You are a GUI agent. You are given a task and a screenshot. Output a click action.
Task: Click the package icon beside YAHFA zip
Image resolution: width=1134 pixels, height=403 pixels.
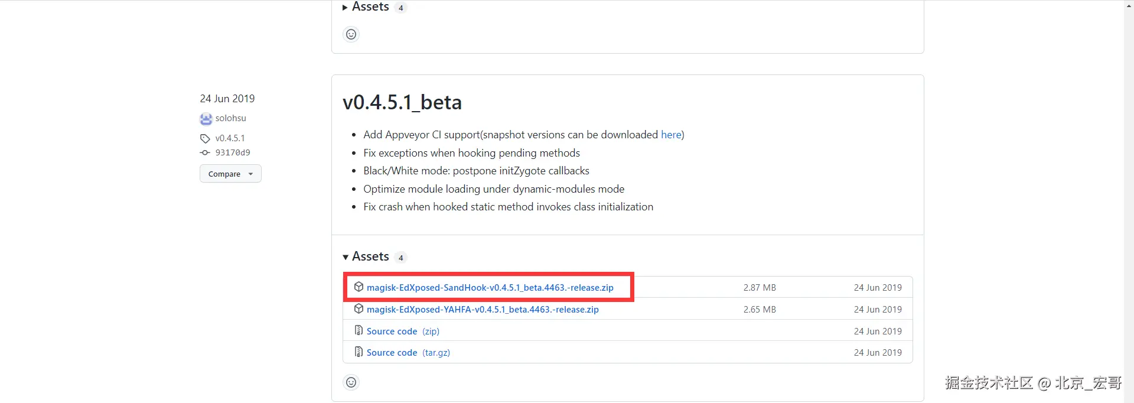tap(359, 309)
